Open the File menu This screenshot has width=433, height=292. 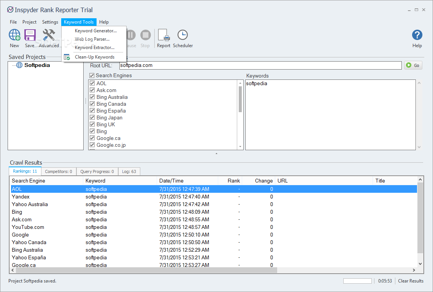(x=13, y=22)
